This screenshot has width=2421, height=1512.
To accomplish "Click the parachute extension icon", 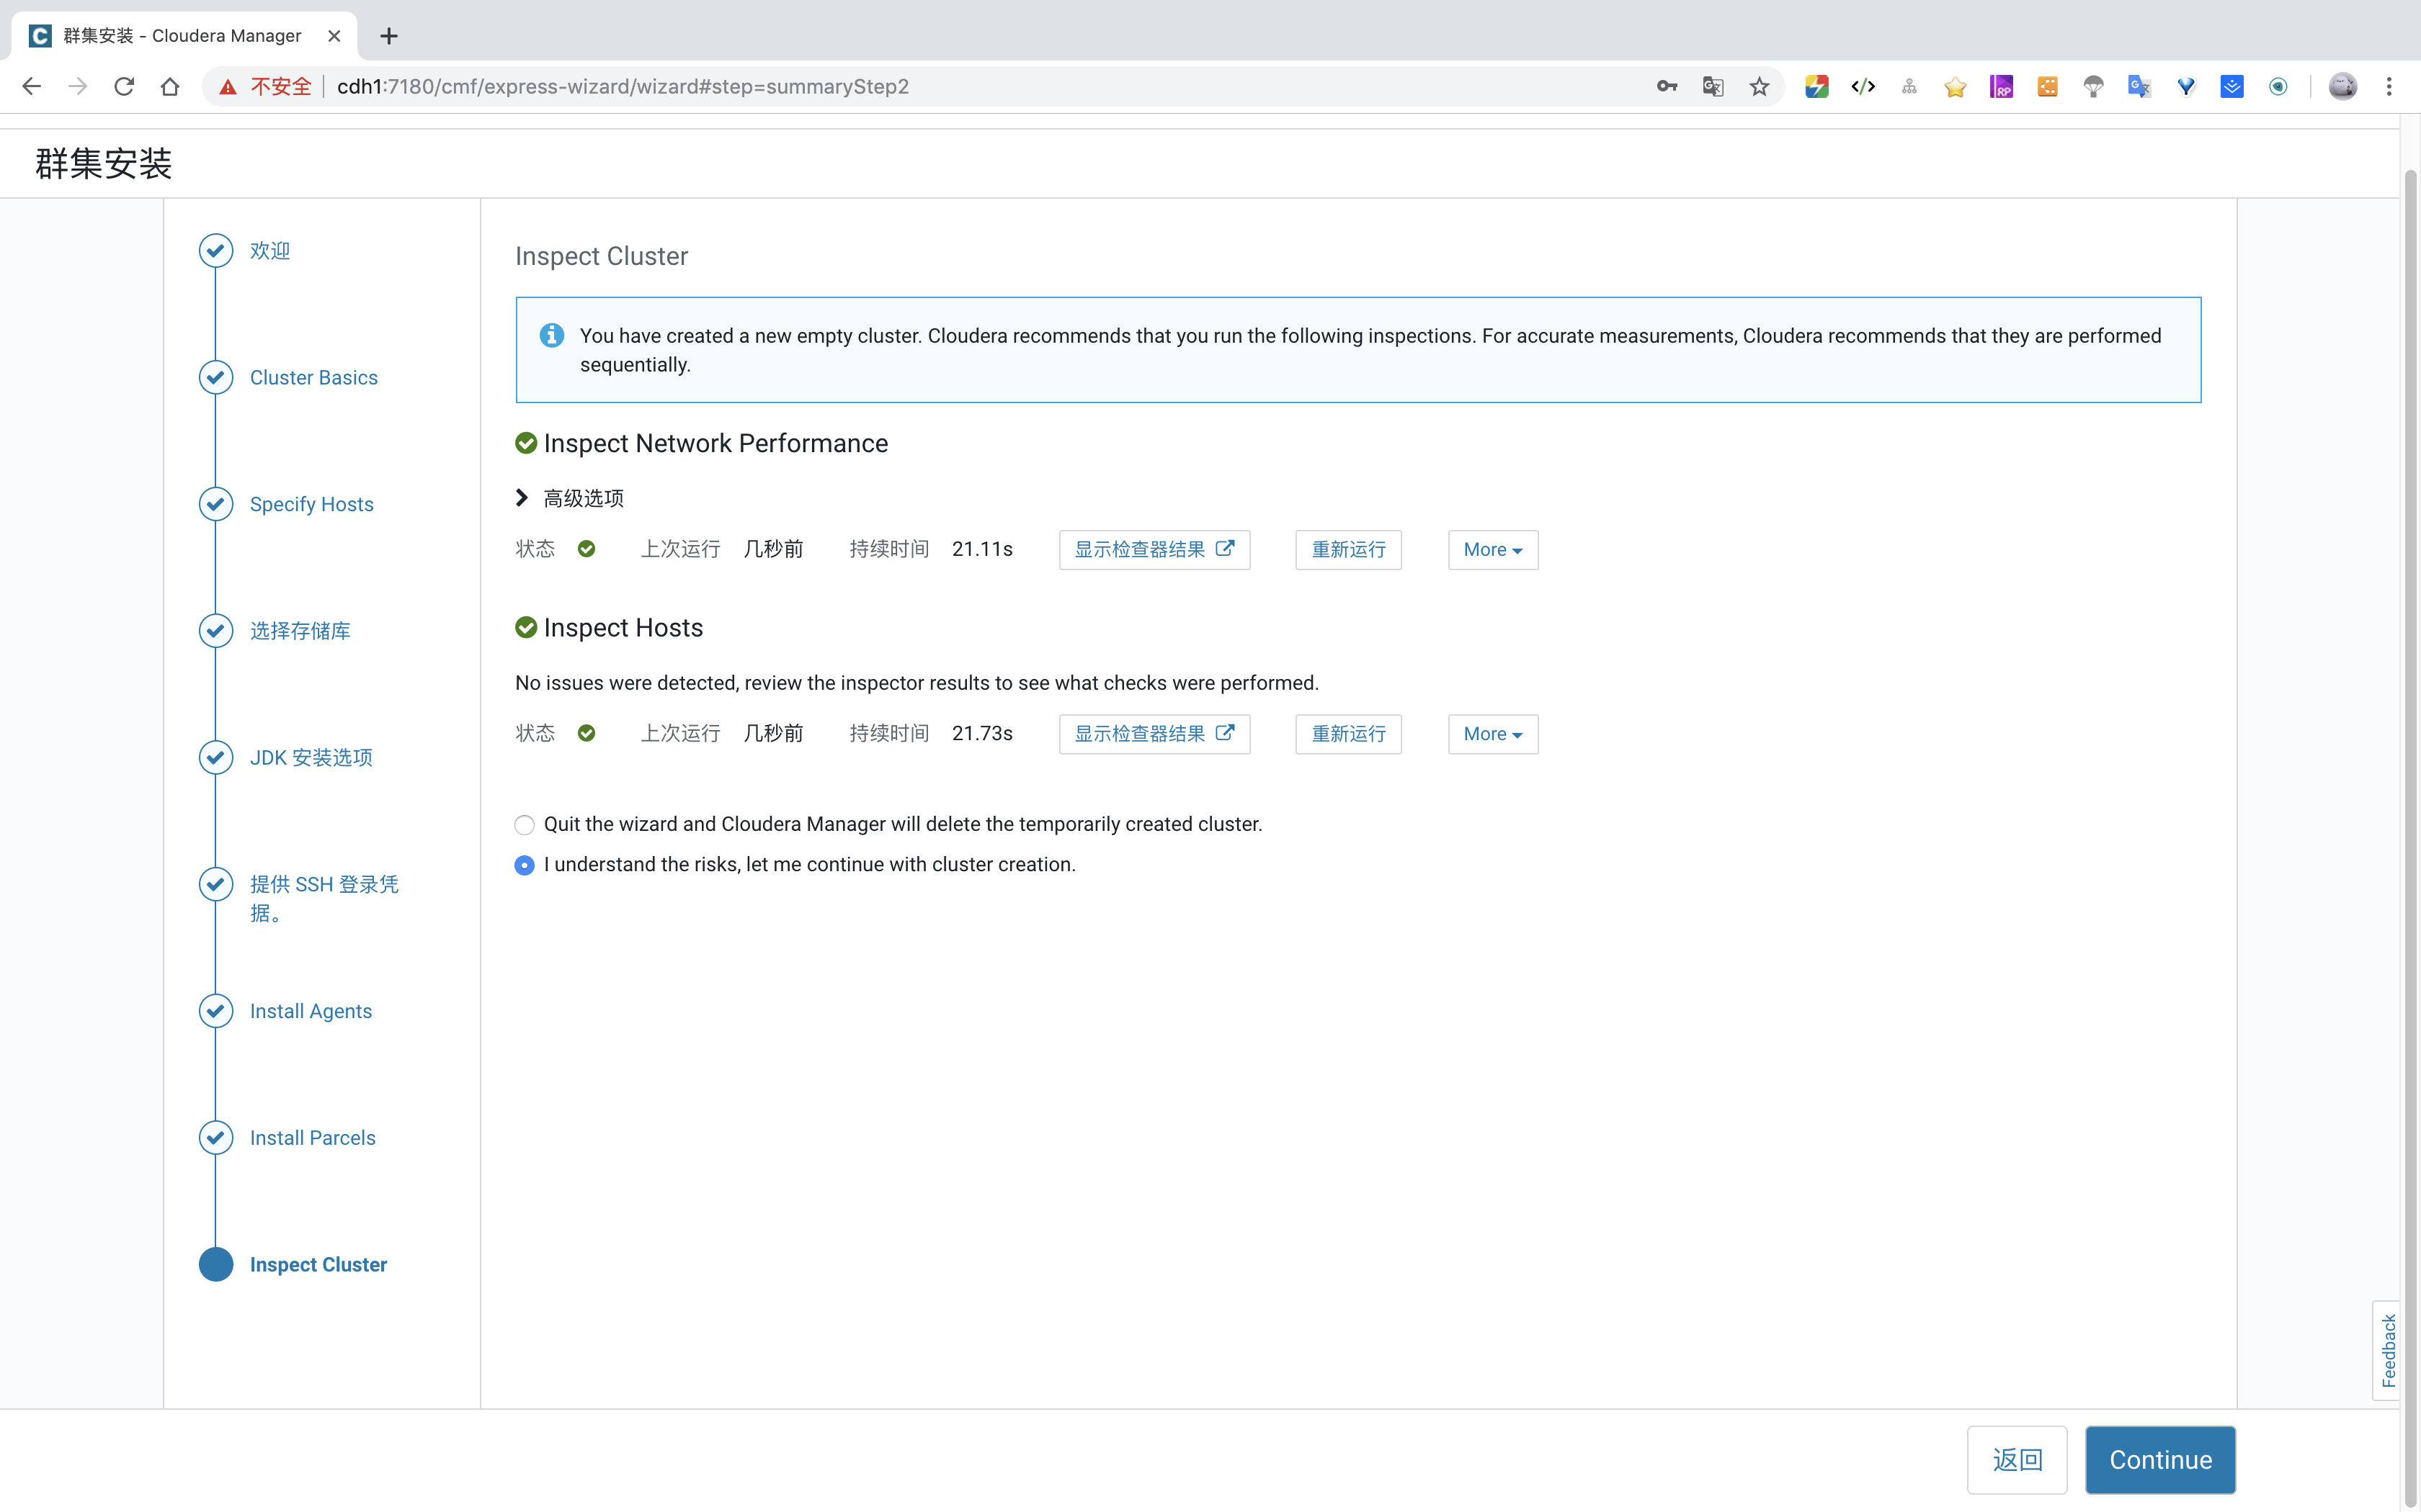I will click(2093, 86).
